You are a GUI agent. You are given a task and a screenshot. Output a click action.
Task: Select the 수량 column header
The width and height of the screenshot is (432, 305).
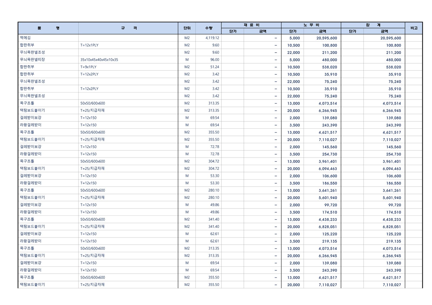[x=208, y=28]
